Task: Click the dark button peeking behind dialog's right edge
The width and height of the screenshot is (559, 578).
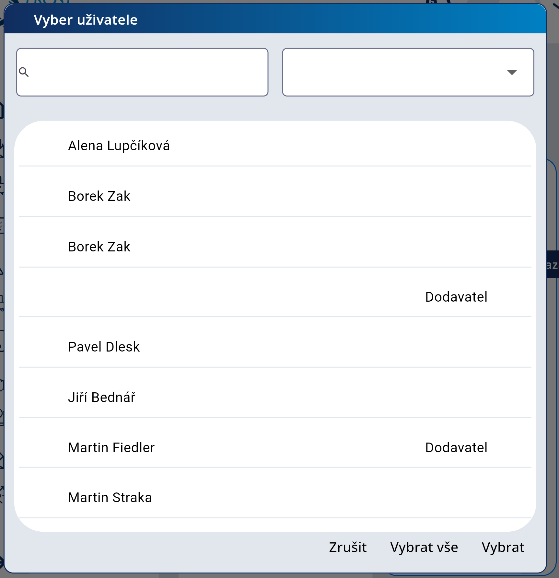Action: (x=553, y=264)
